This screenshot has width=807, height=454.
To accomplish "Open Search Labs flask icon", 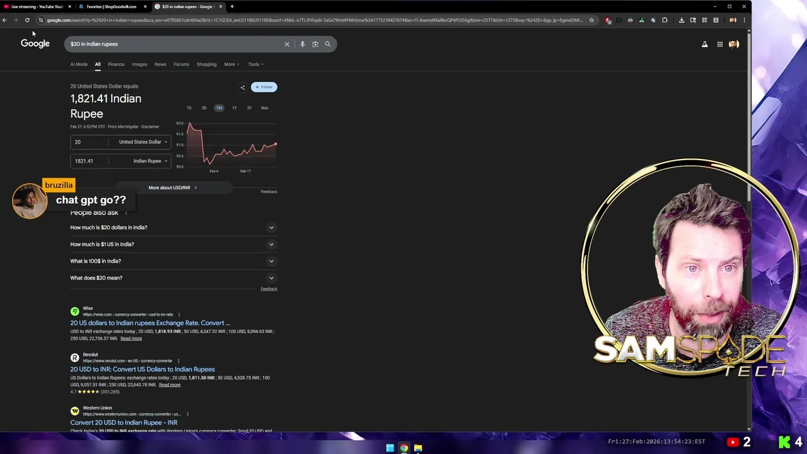I will point(705,44).
